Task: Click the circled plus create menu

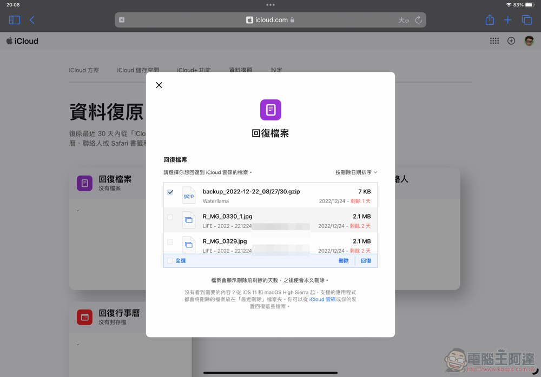Action: coord(511,41)
